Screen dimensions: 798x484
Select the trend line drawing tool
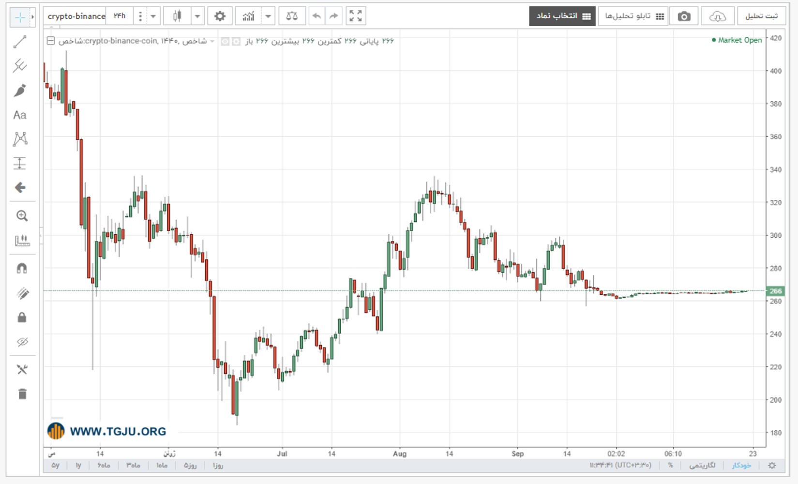click(20, 42)
